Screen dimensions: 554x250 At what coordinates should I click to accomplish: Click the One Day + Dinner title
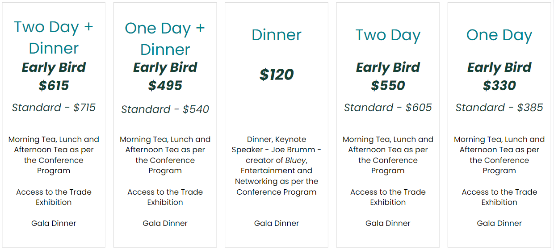[165, 39]
